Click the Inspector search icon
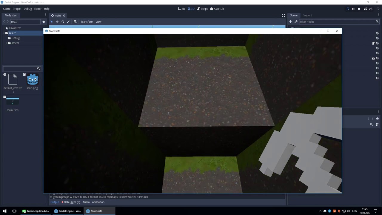Viewport: 382px width, 215px height. pos(372,124)
